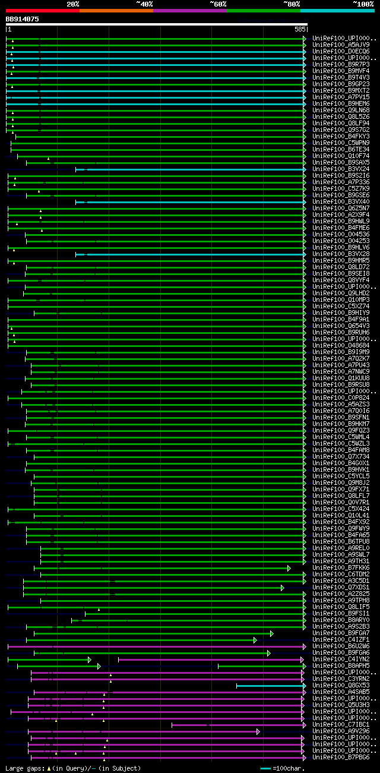Viewport: 380px width, 773px height.
Task: Open hit UniRef100_A7NWC9
Action: click(x=341, y=371)
